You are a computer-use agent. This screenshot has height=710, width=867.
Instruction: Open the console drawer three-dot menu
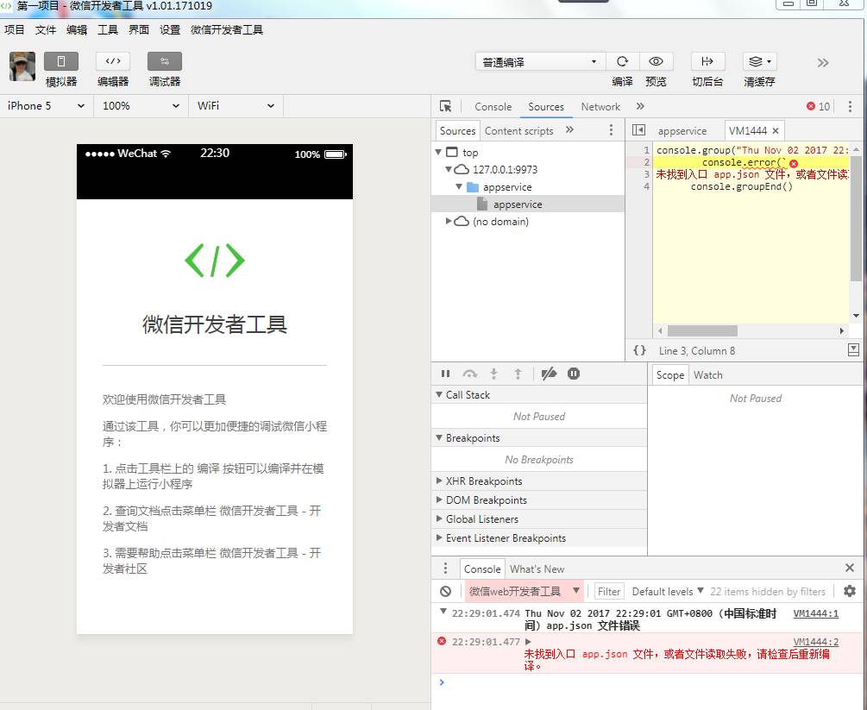(446, 569)
